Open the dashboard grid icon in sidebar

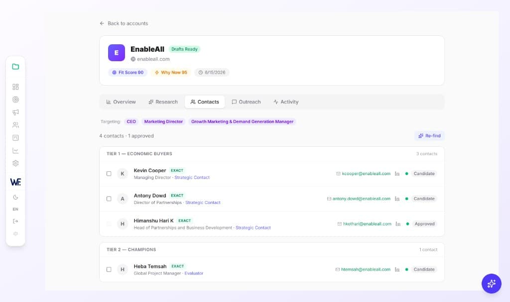point(15,87)
